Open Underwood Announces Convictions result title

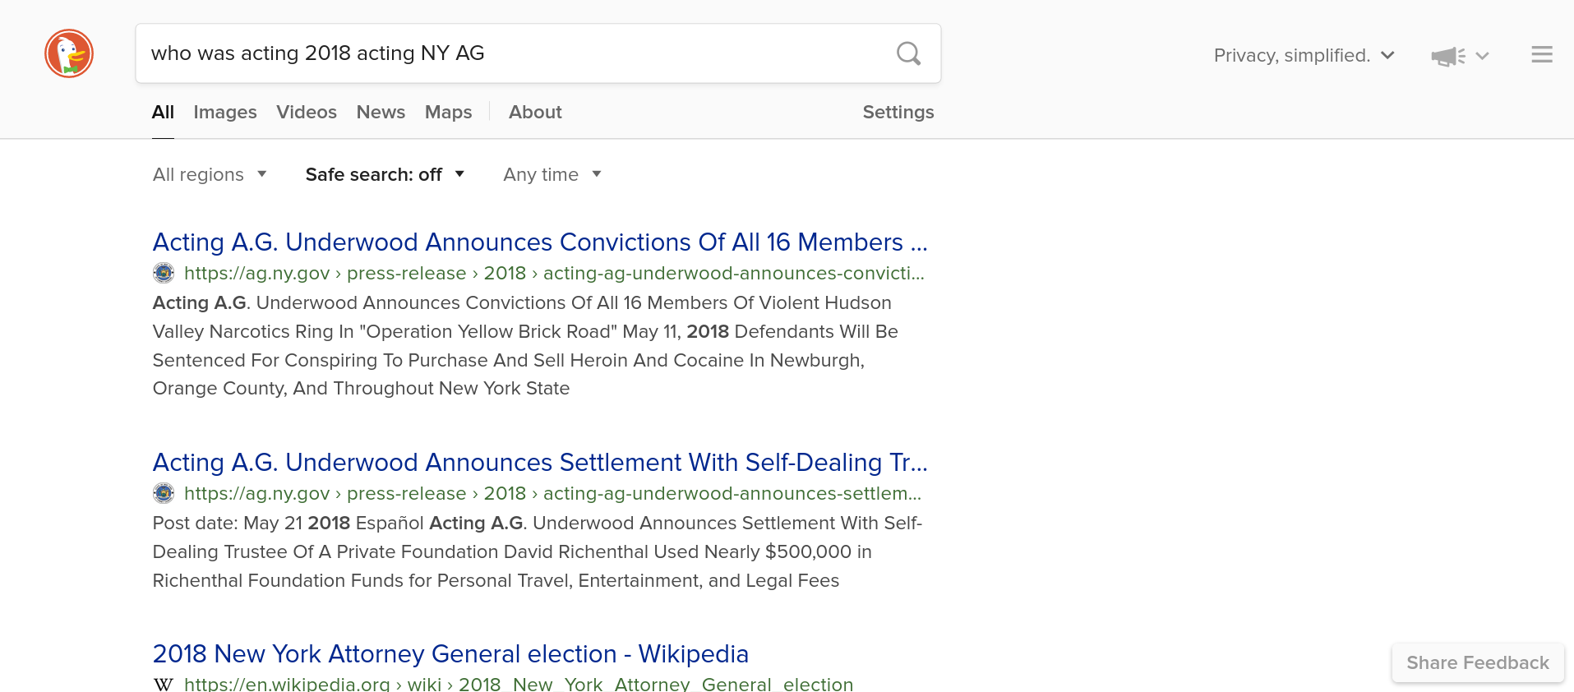coord(540,242)
